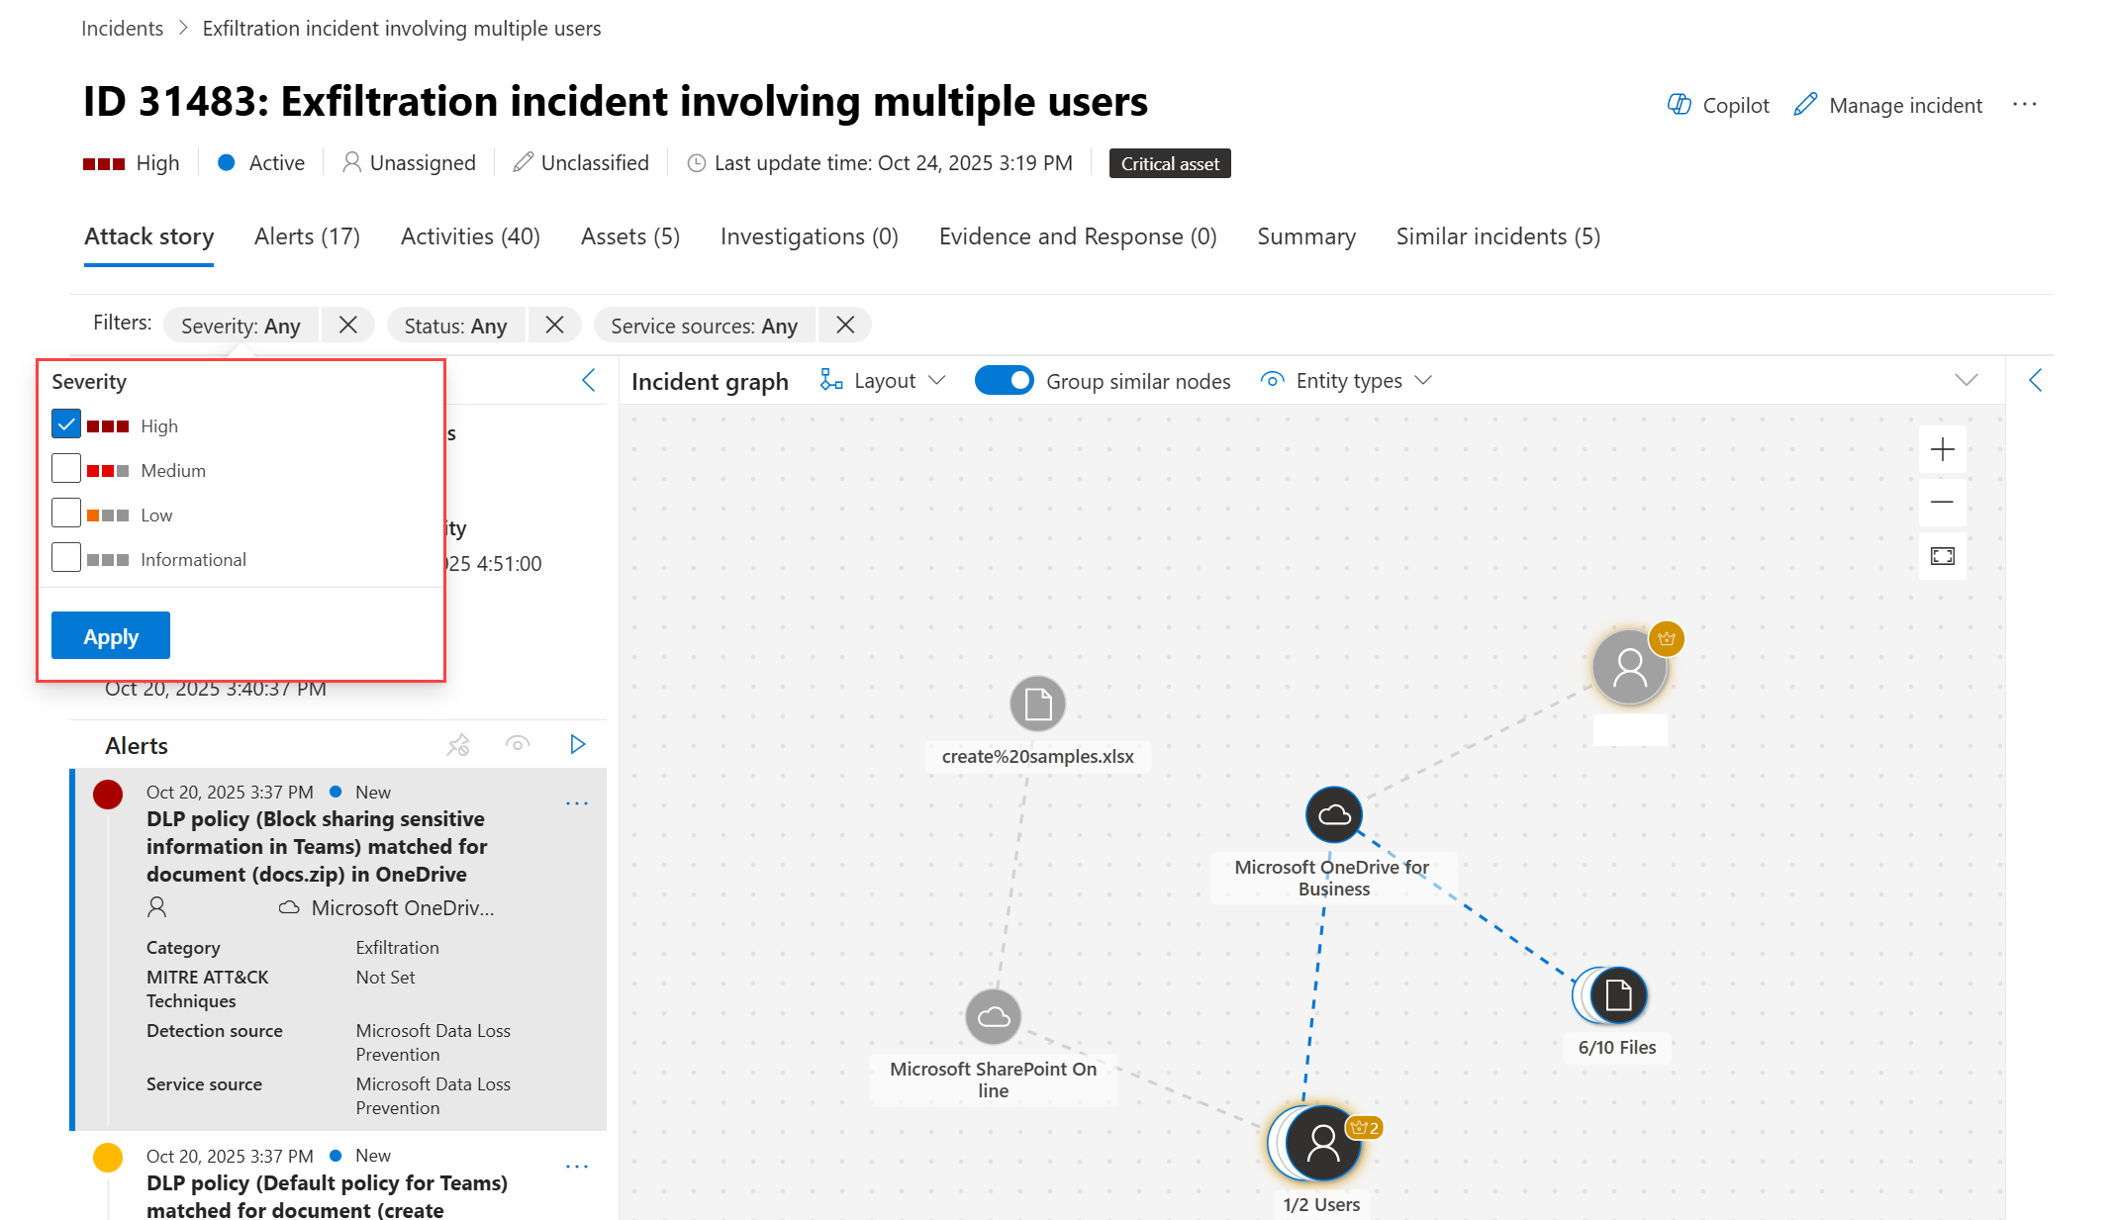Viewport: 2116px width, 1220px height.
Task: Click the fit-to-screen icon on graph
Action: point(1942,556)
